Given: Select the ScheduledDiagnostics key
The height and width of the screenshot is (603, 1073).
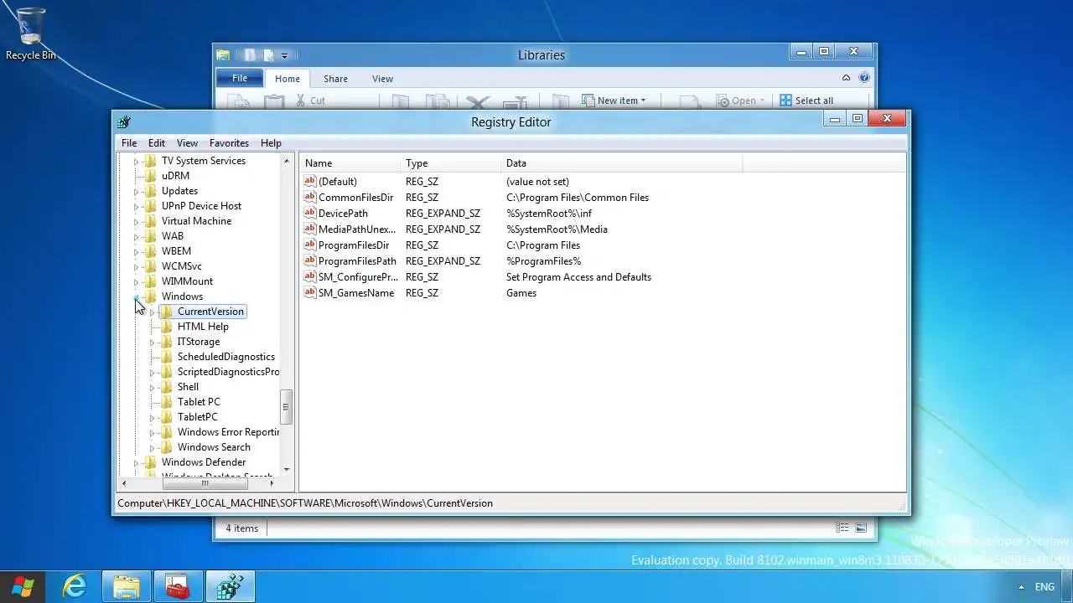Looking at the screenshot, I should [226, 357].
